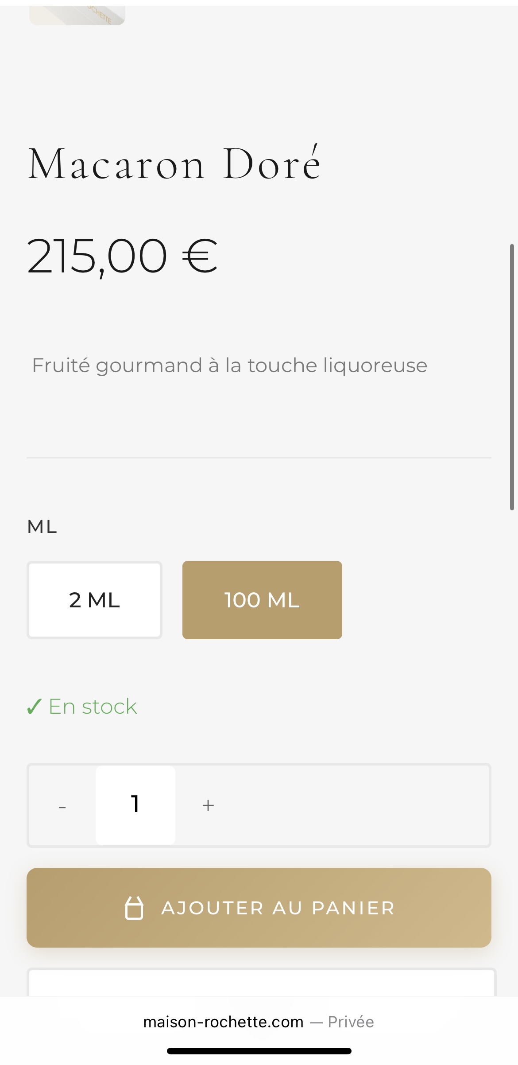Tap the Privée browsing label
The height and width of the screenshot is (1065, 518).
[351, 1022]
